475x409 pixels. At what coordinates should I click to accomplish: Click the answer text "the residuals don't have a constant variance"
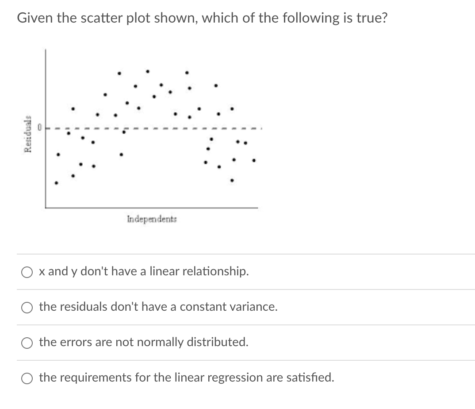pos(158,307)
